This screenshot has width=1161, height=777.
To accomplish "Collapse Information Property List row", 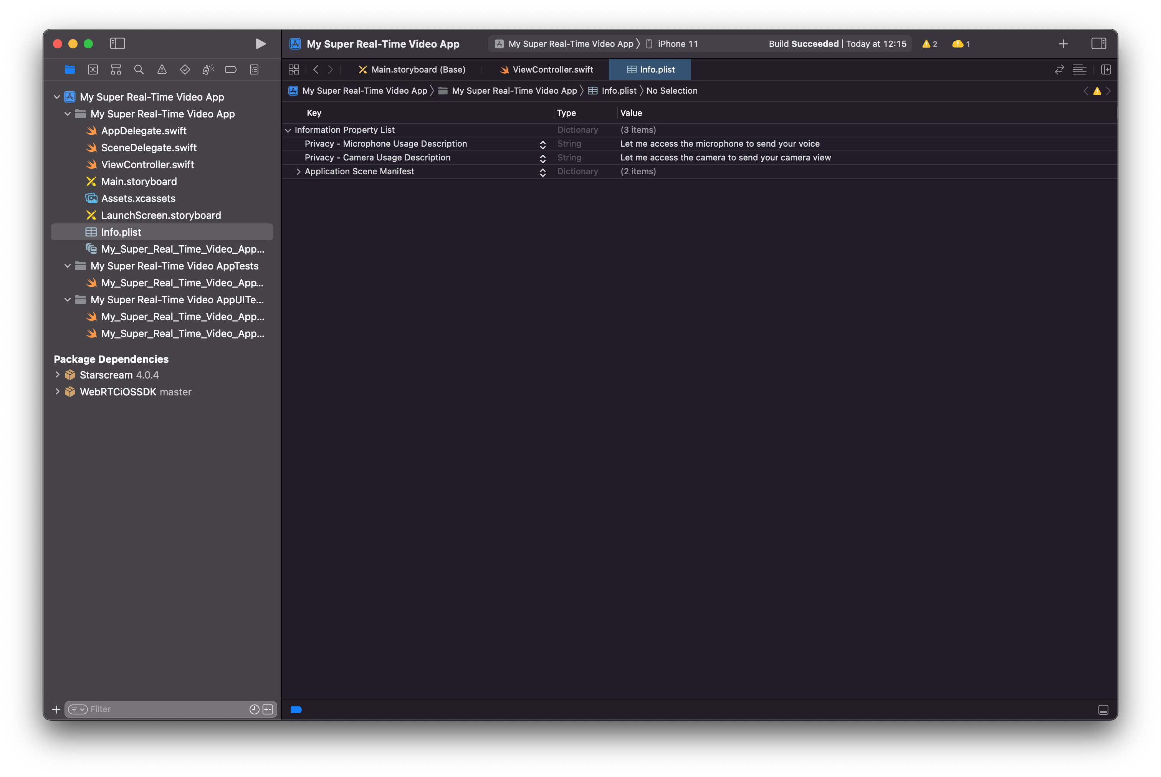I will click(x=288, y=130).
